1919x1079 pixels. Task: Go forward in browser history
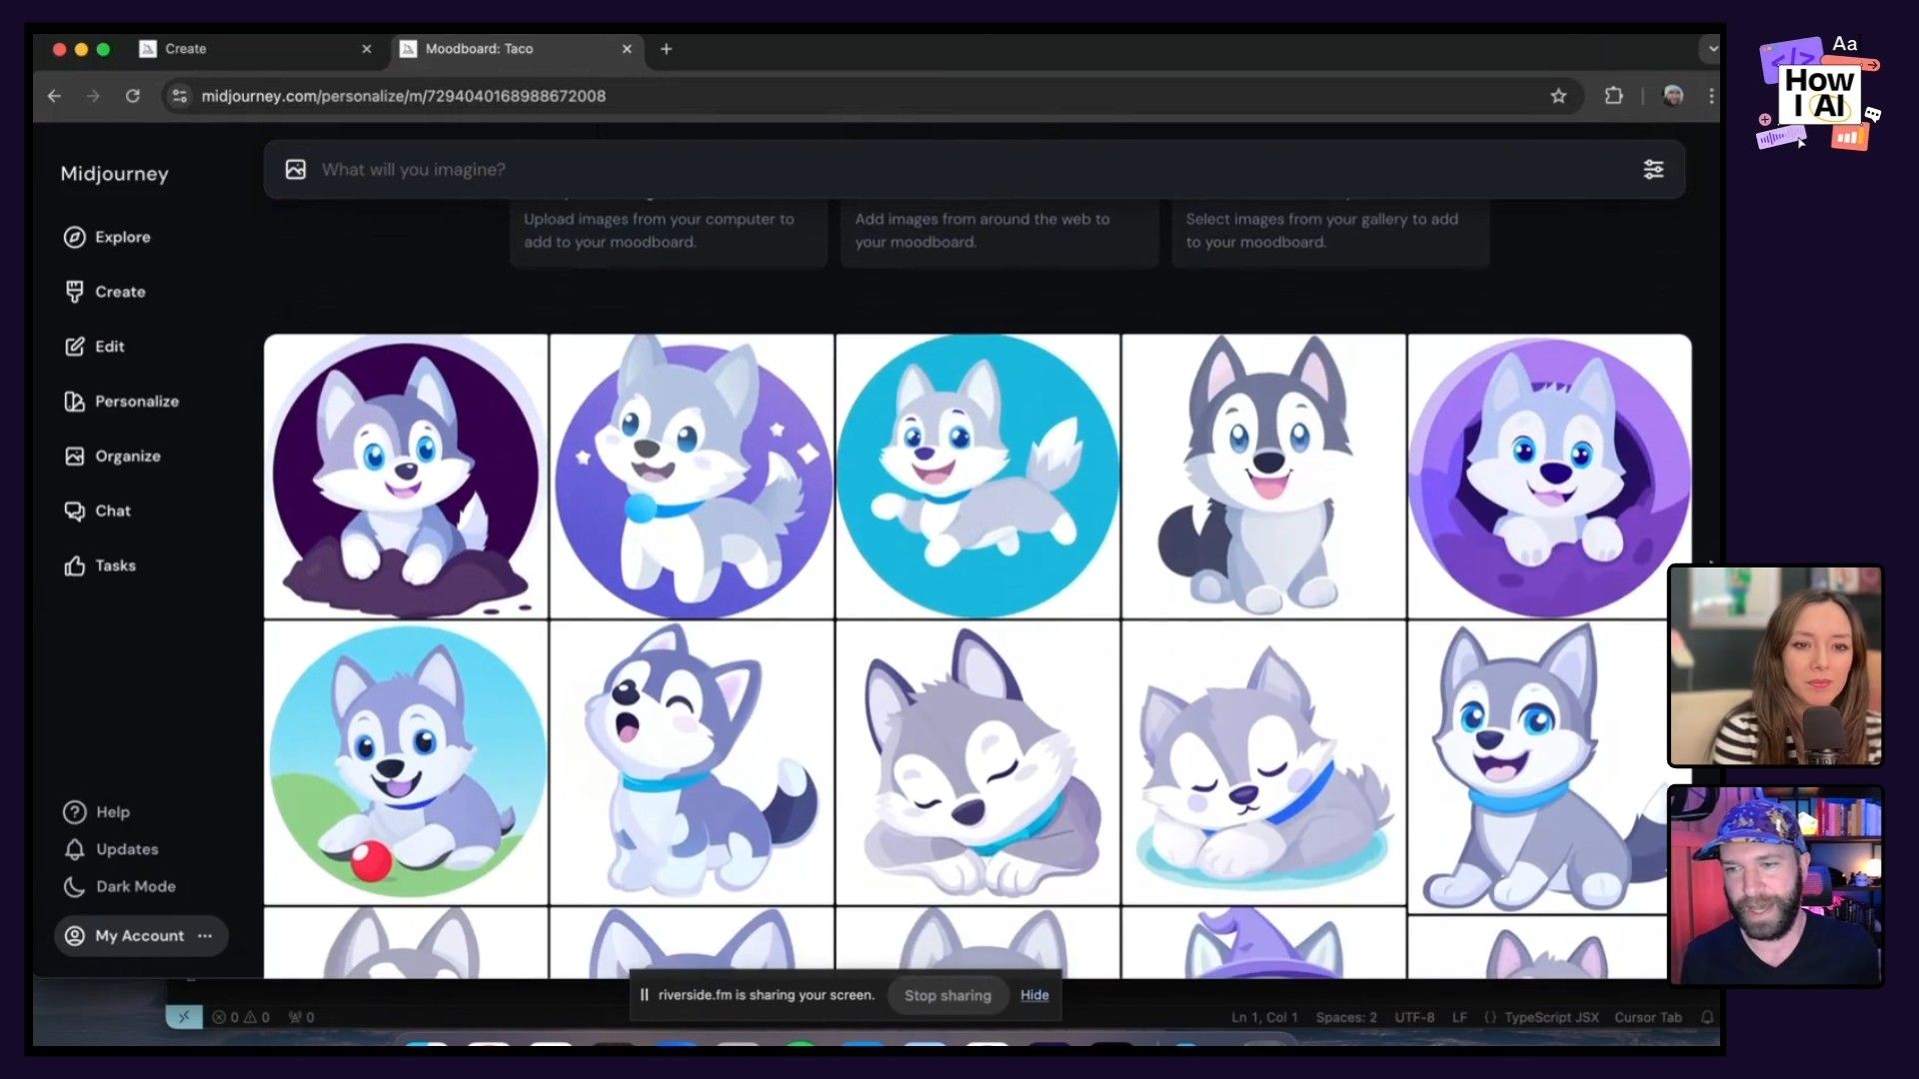pyautogui.click(x=93, y=96)
